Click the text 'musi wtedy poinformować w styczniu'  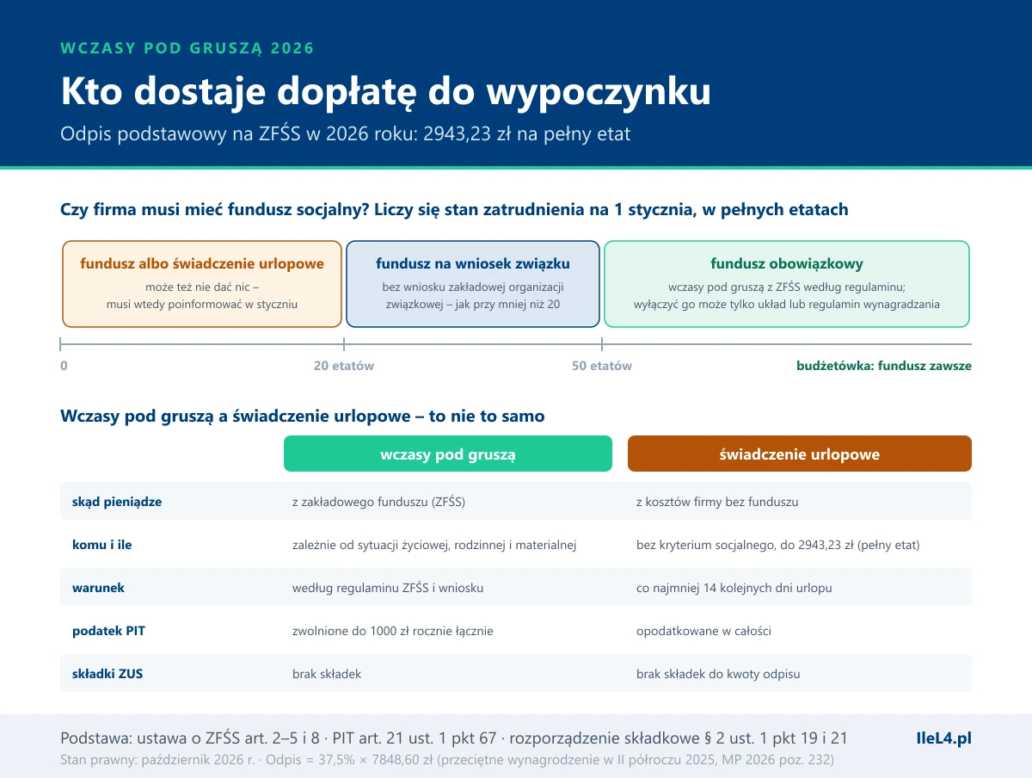[202, 304]
